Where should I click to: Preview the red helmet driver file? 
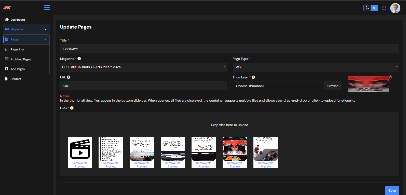(235, 167)
